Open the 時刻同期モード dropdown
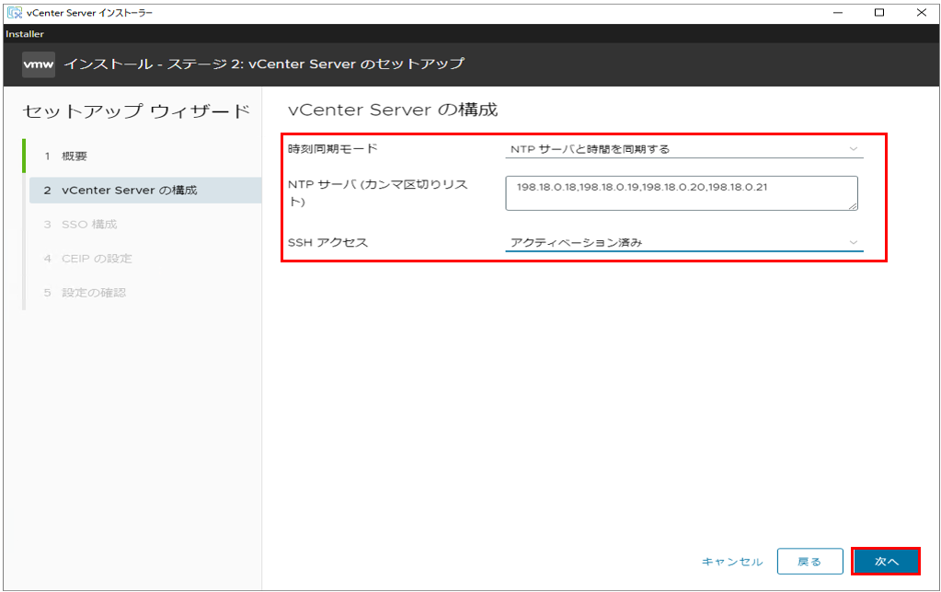 pyautogui.click(x=684, y=149)
